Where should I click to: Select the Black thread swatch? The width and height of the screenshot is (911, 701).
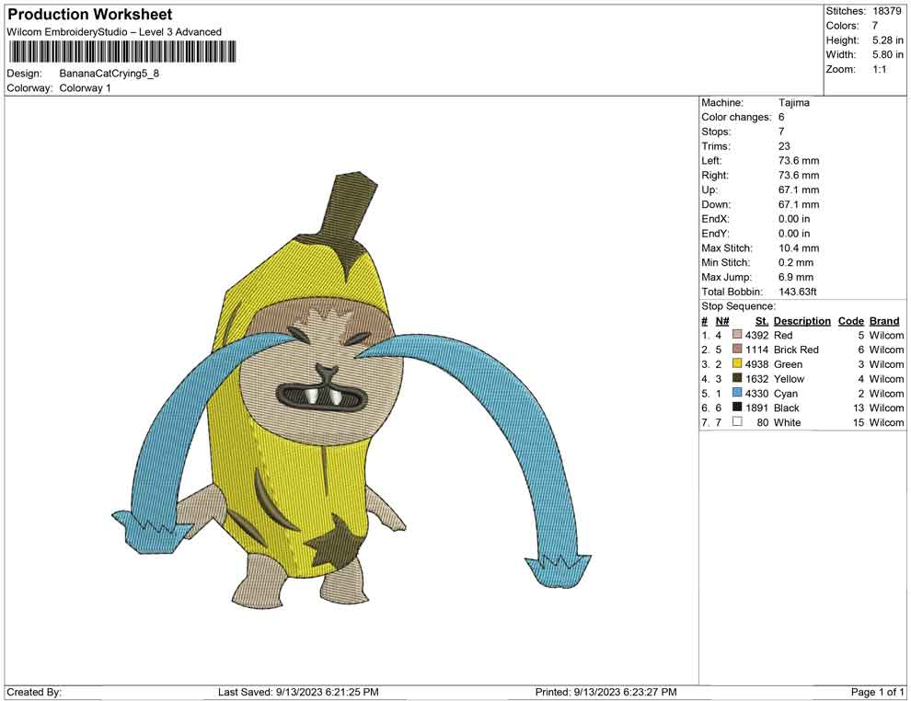[x=737, y=408]
